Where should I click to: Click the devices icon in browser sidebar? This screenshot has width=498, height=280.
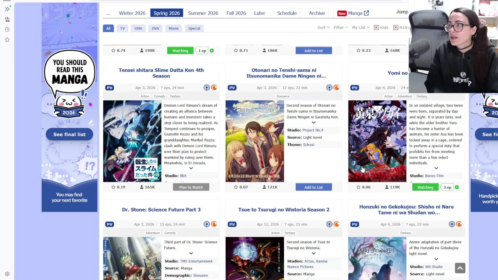tap(7, 19)
